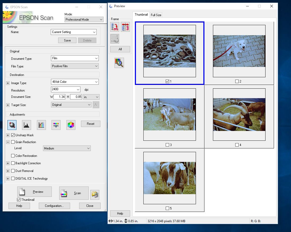Check the box for thumbnail frame 2
This screenshot has height=232, width=291.
[x=237, y=81]
